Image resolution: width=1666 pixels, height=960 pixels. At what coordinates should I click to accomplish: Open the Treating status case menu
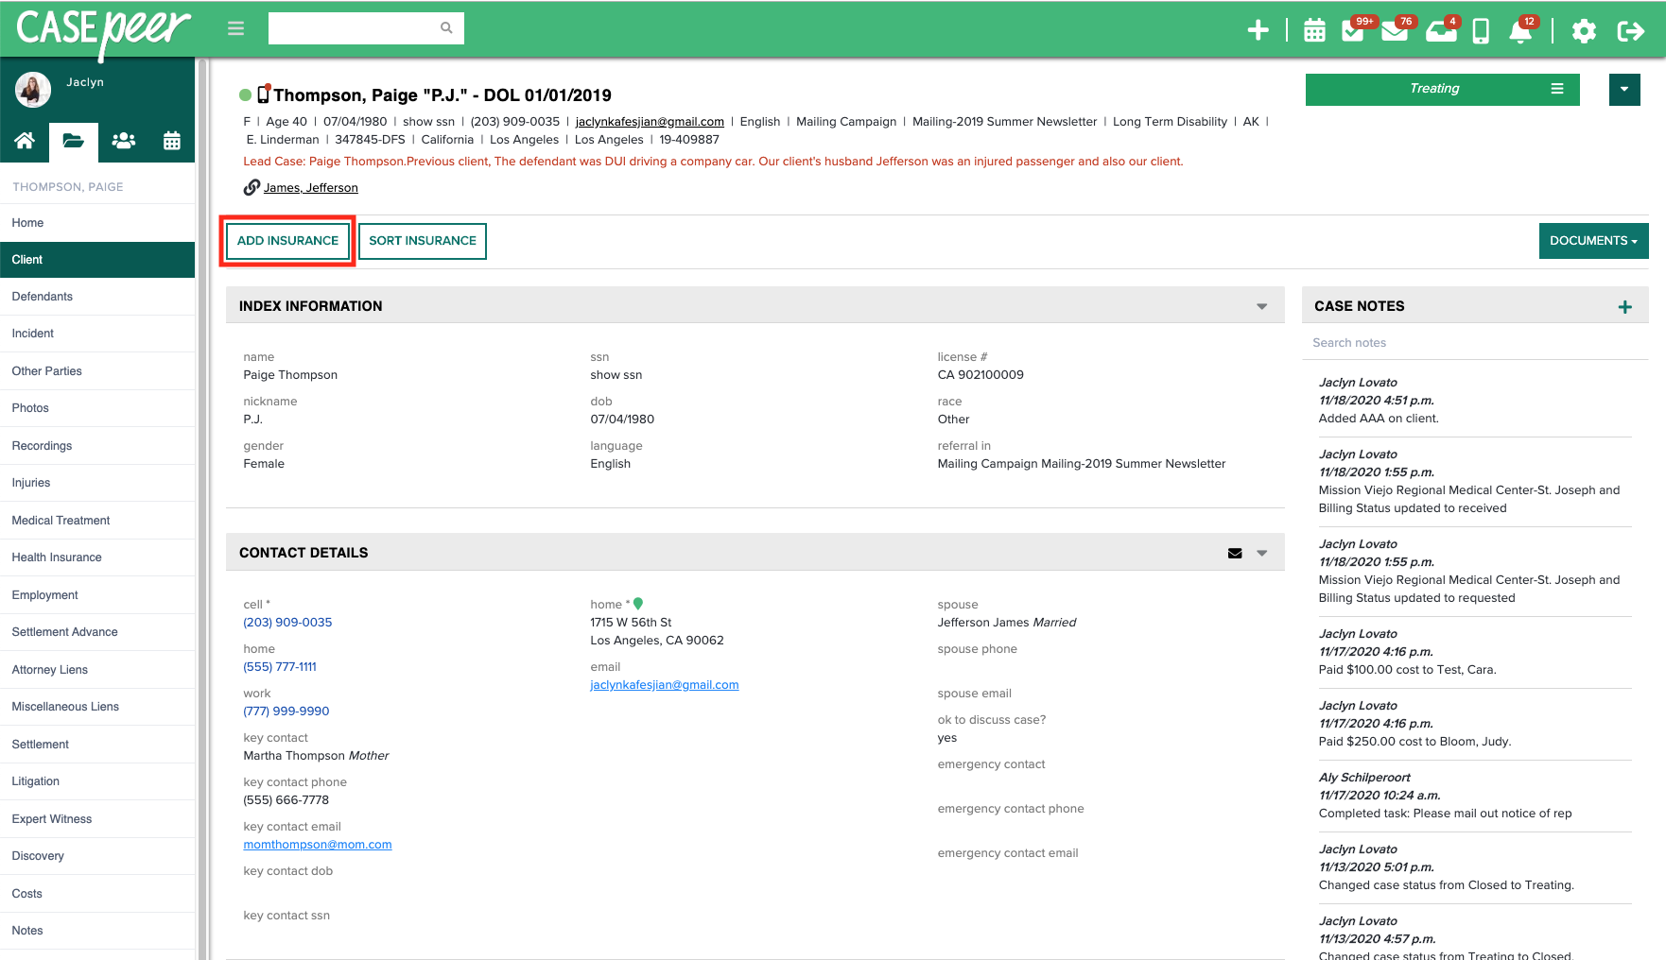[x=1558, y=89]
